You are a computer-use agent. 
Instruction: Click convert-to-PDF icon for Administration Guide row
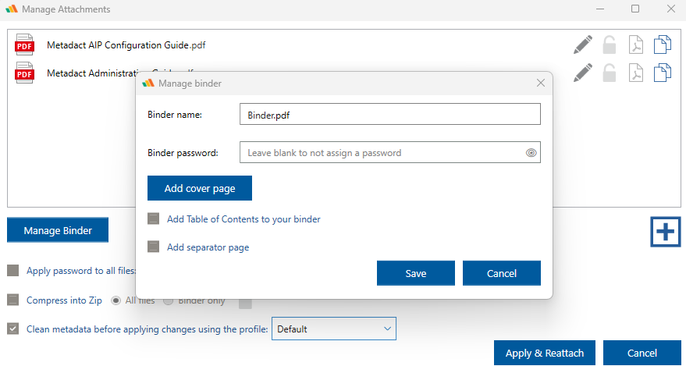tap(636, 73)
